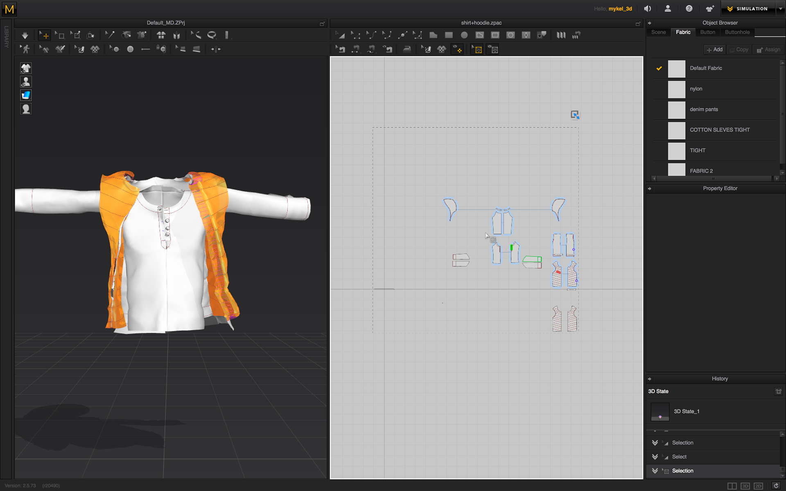Collapse the Object Browser panel arrow

[650, 23]
